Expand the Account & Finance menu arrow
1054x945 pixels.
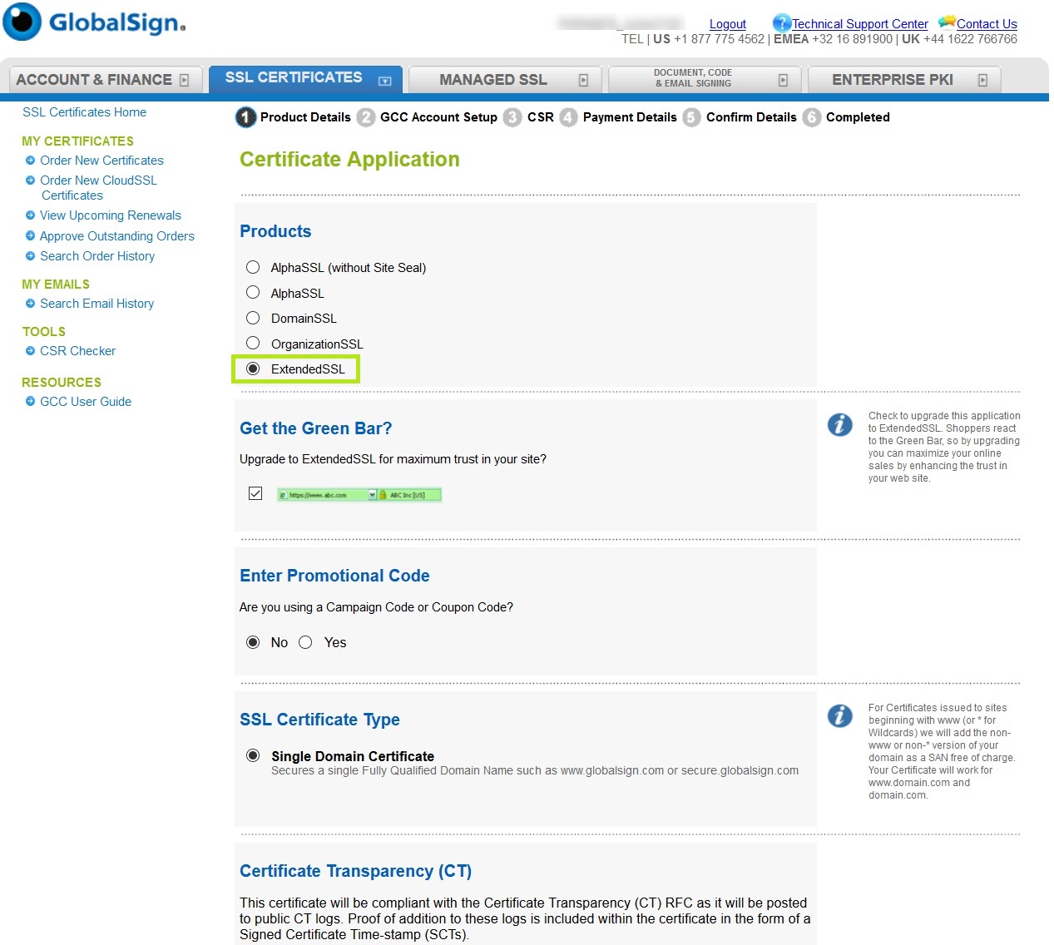coord(185,80)
